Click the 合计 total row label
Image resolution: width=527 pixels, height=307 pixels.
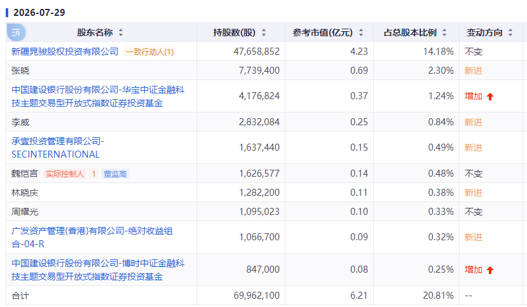20,296
